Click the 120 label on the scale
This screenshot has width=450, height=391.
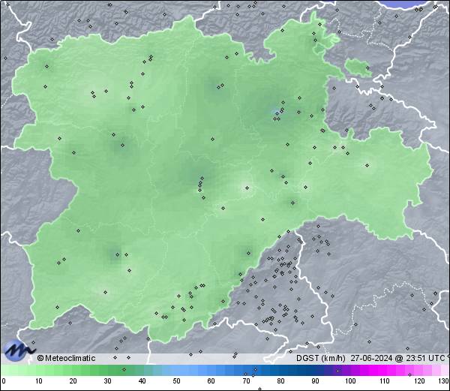pyautogui.click(x=419, y=381)
